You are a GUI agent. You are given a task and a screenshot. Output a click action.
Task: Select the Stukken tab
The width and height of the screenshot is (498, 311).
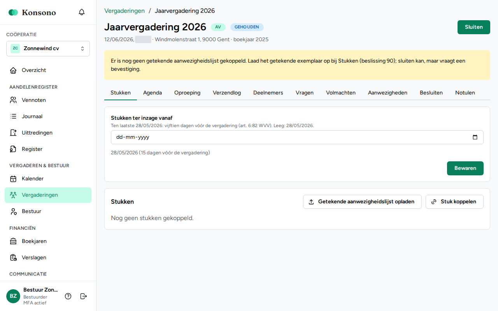121,93
